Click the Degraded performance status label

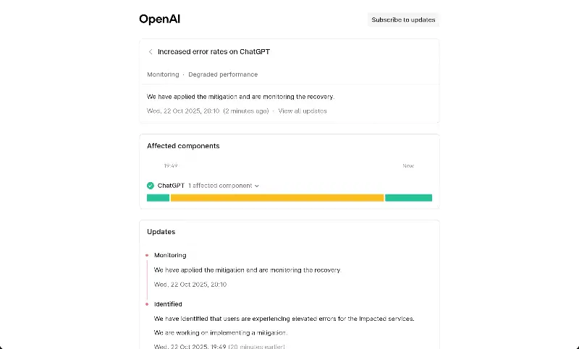coord(223,74)
